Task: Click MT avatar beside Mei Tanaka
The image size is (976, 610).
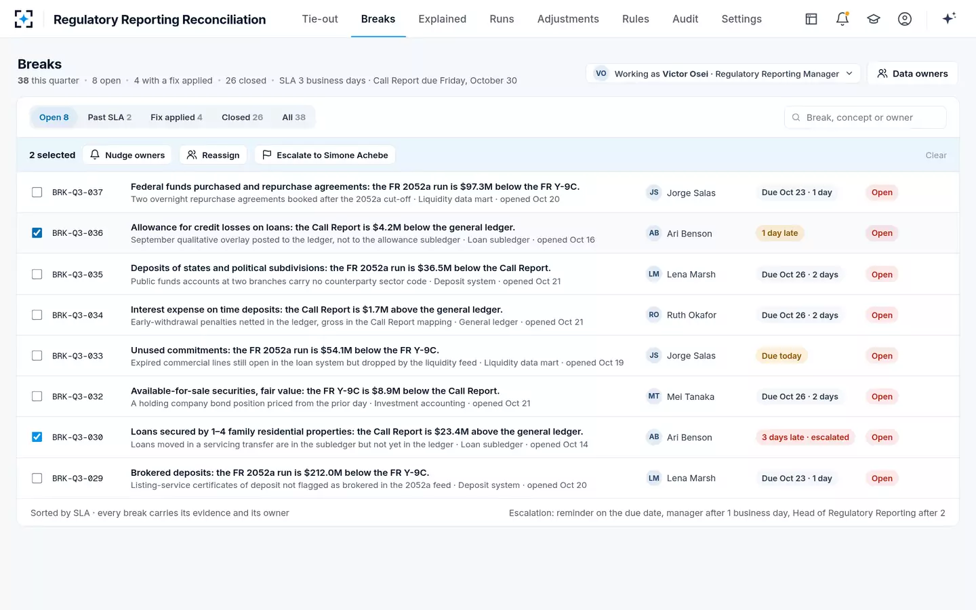Action: coord(654,396)
